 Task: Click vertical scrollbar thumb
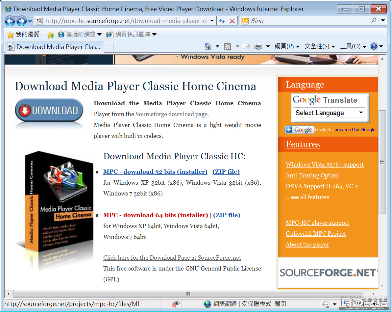382,162
